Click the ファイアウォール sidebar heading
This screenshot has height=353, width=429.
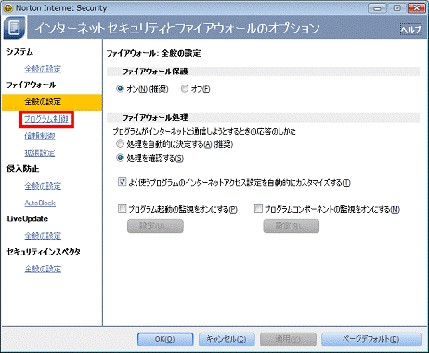32,85
